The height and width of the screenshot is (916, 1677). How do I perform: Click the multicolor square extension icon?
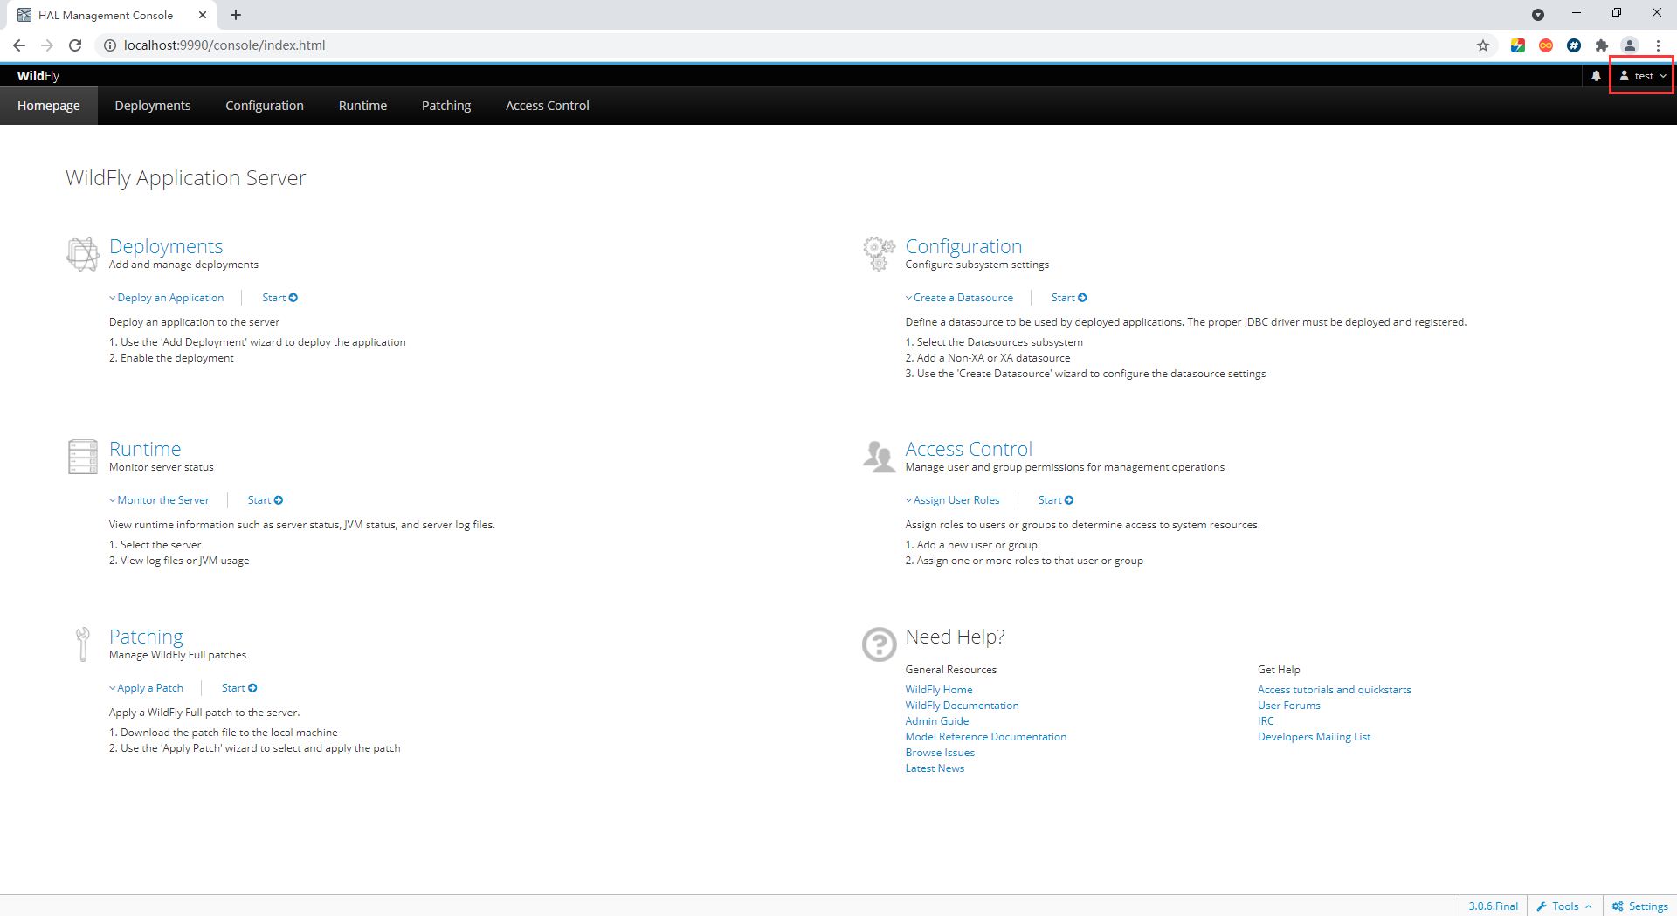1518,45
